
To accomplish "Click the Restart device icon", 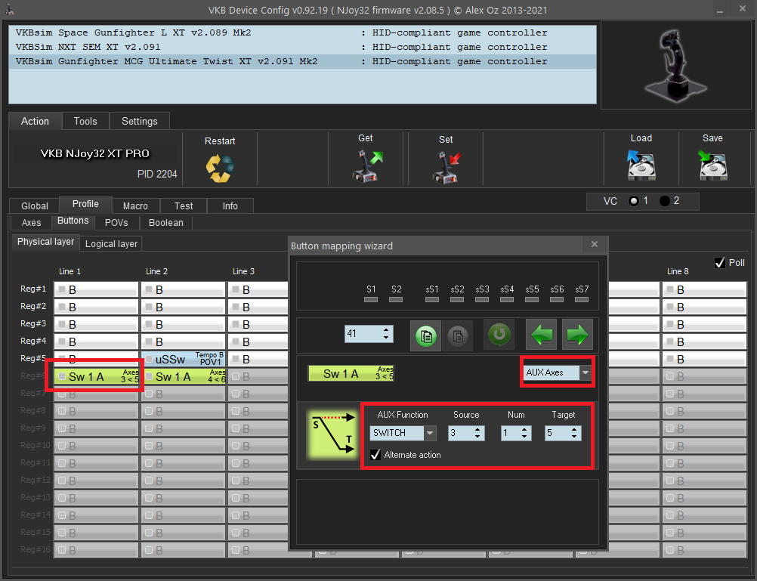I will tap(220, 168).
